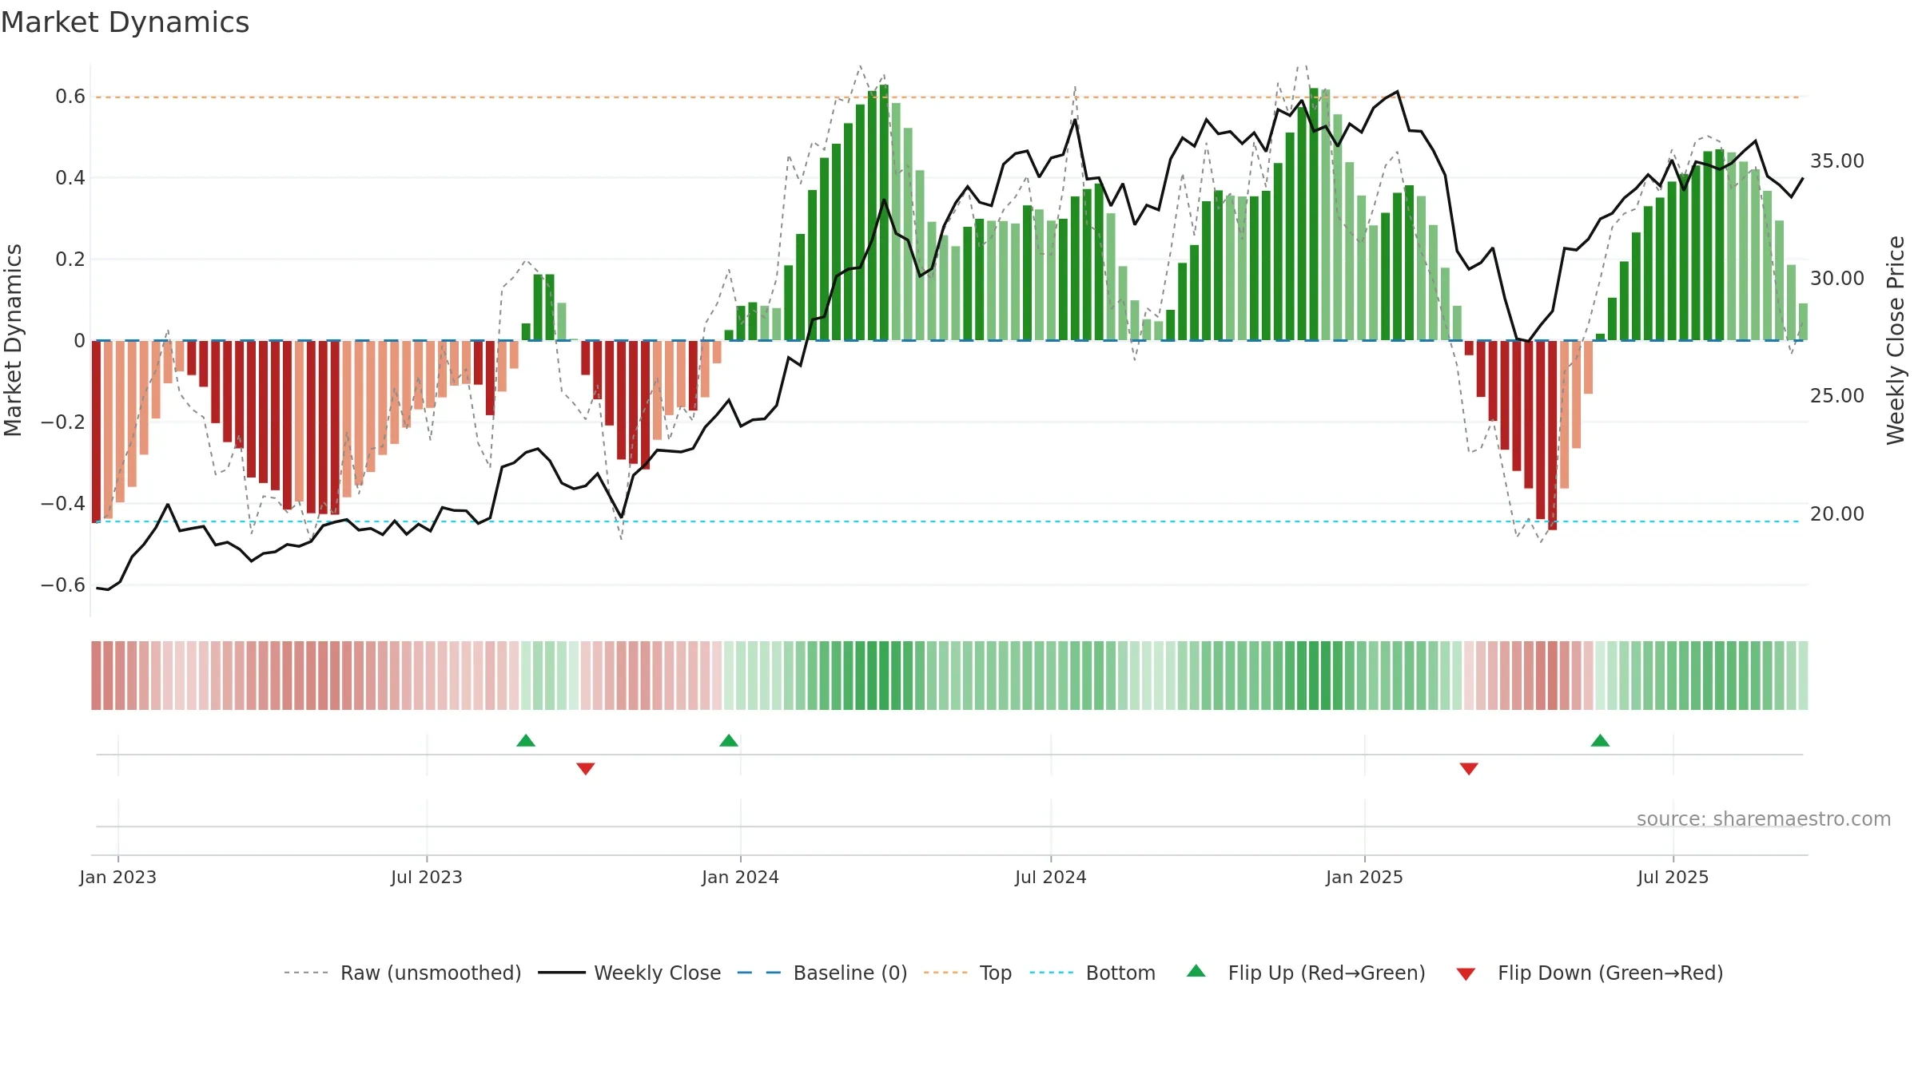Select the Flip Up marker before Jan 2024
The height and width of the screenshot is (1078, 1918).
click(729, 740)
